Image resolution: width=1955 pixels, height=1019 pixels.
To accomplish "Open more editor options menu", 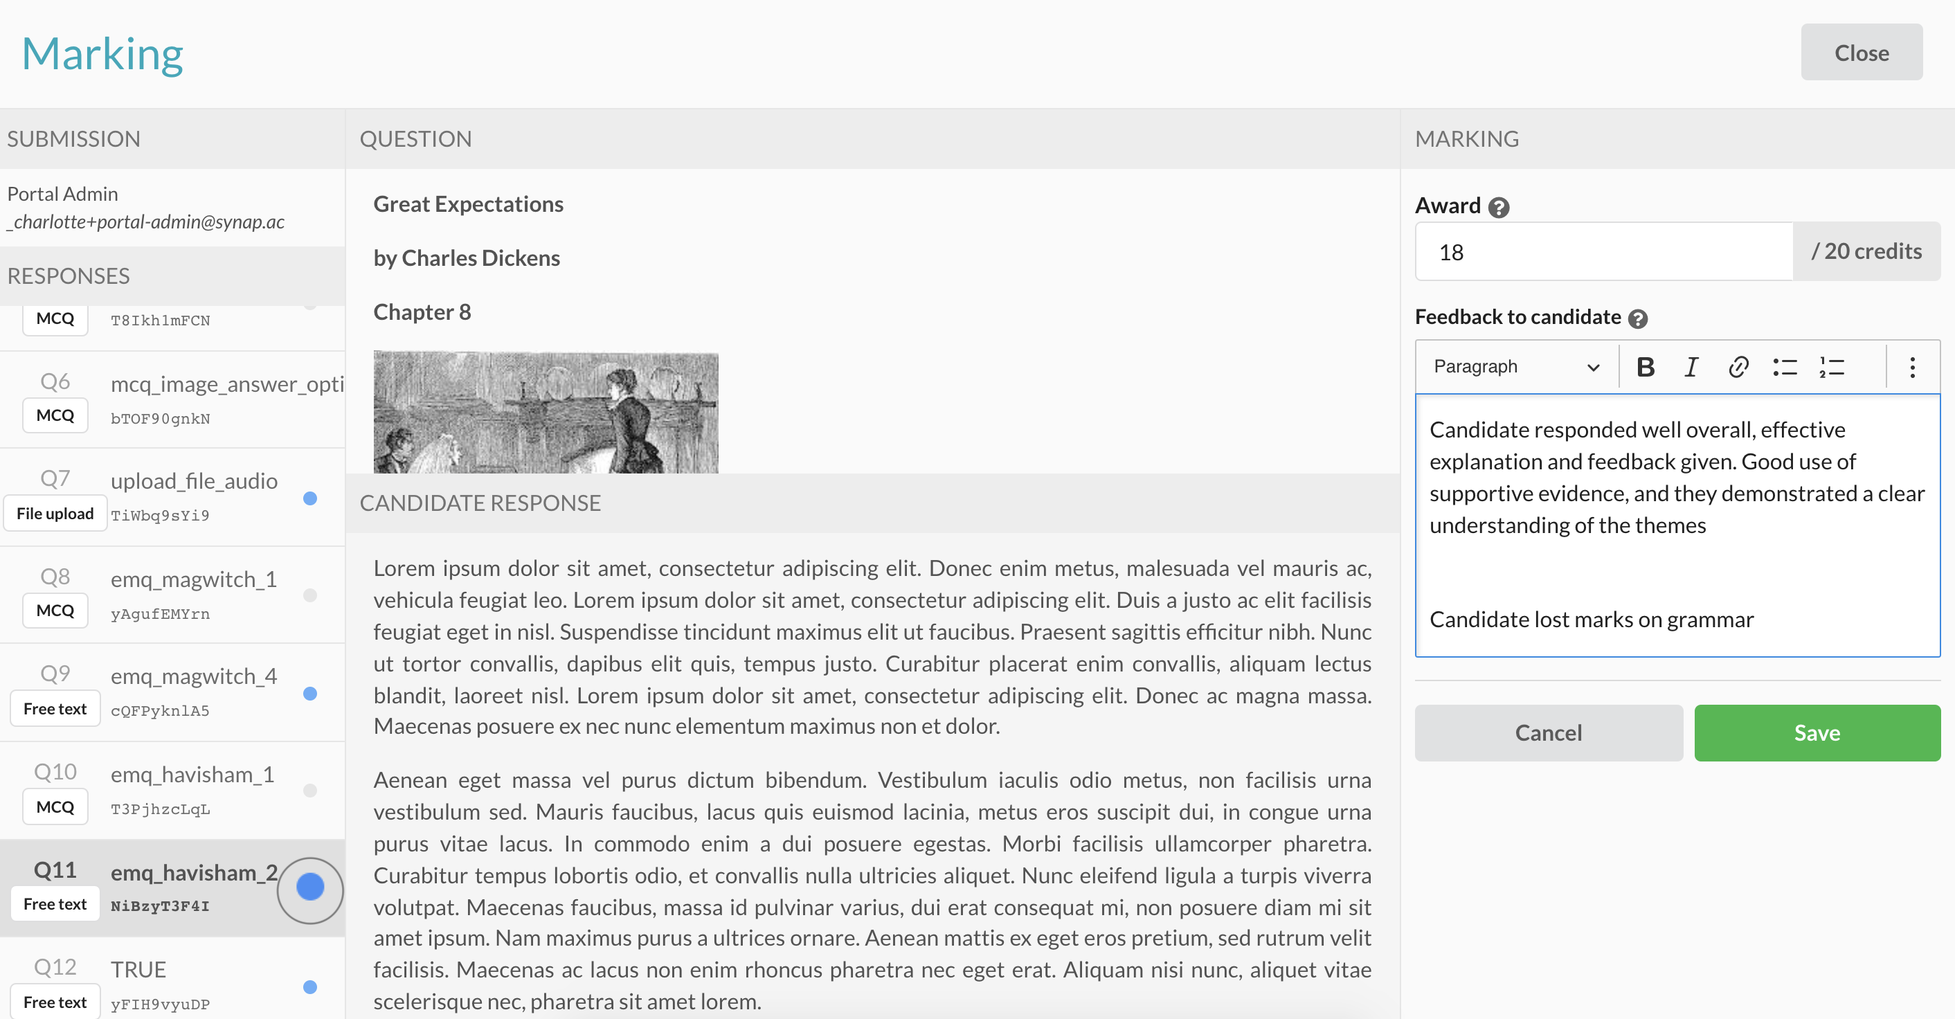I will tap(1913, 367).
